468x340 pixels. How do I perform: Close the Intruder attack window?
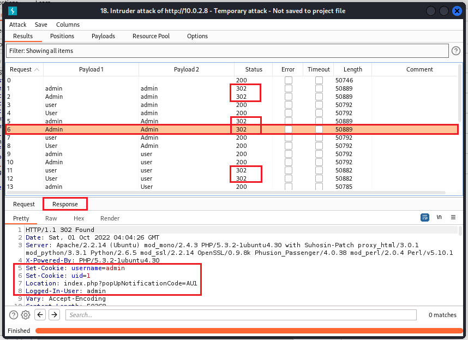[457, 11]
